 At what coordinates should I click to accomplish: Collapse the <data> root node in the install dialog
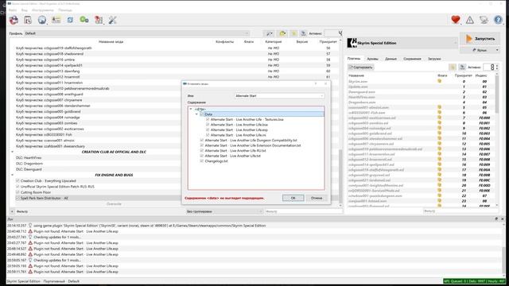[x=191, y=110]
